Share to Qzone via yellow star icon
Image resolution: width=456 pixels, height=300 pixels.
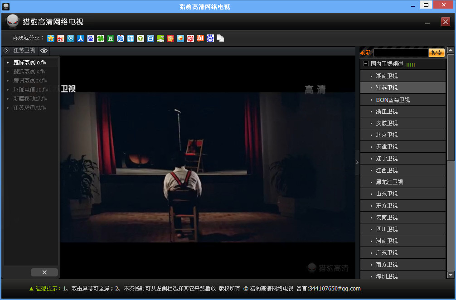pos(51,39)
